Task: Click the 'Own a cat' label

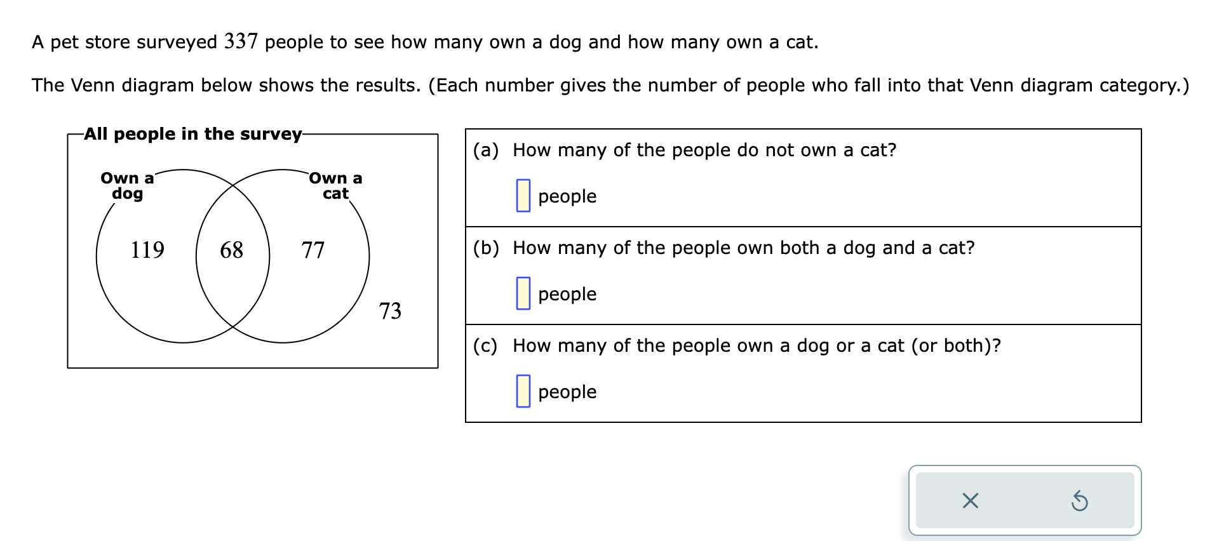Action: pyautogui.click(x=335, y=186)
